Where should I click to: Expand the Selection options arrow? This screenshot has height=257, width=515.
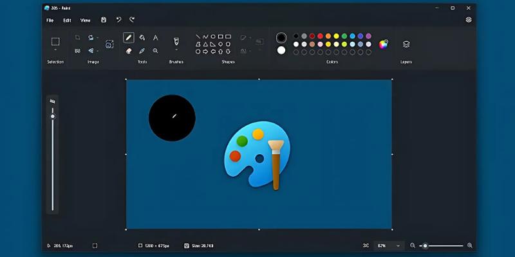[55, 50]
